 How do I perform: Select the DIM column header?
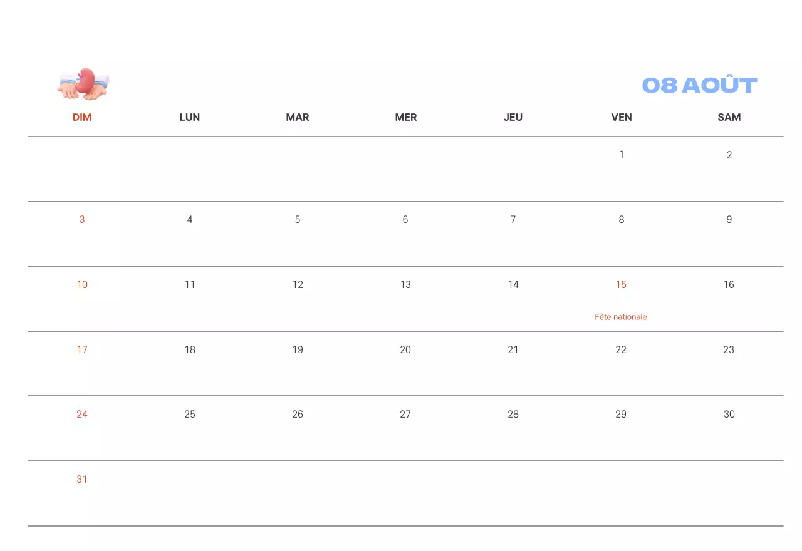(x=82, y=117)
